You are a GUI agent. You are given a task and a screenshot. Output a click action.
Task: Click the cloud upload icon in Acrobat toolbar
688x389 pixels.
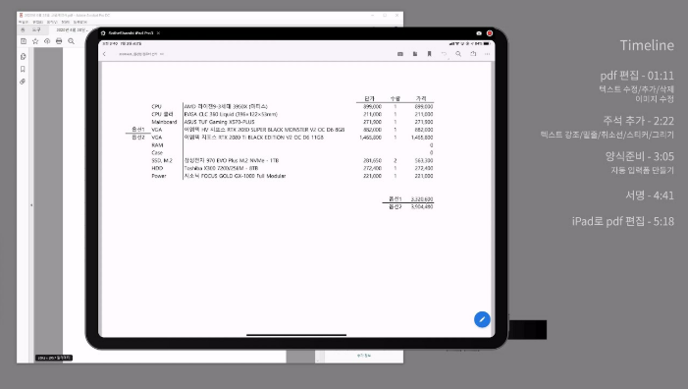tap(47, 41)
